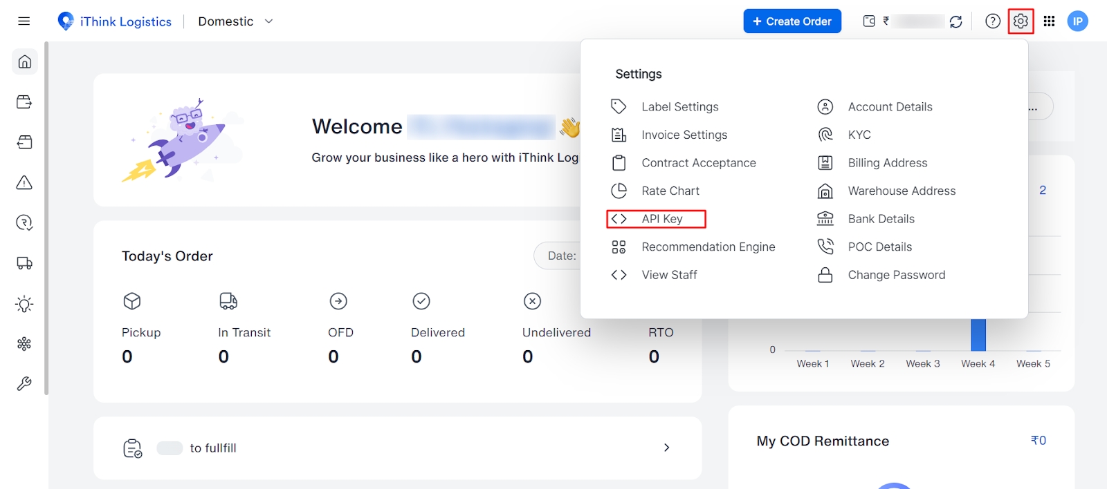Click the help question mark icon

click(x=993, y=21)
